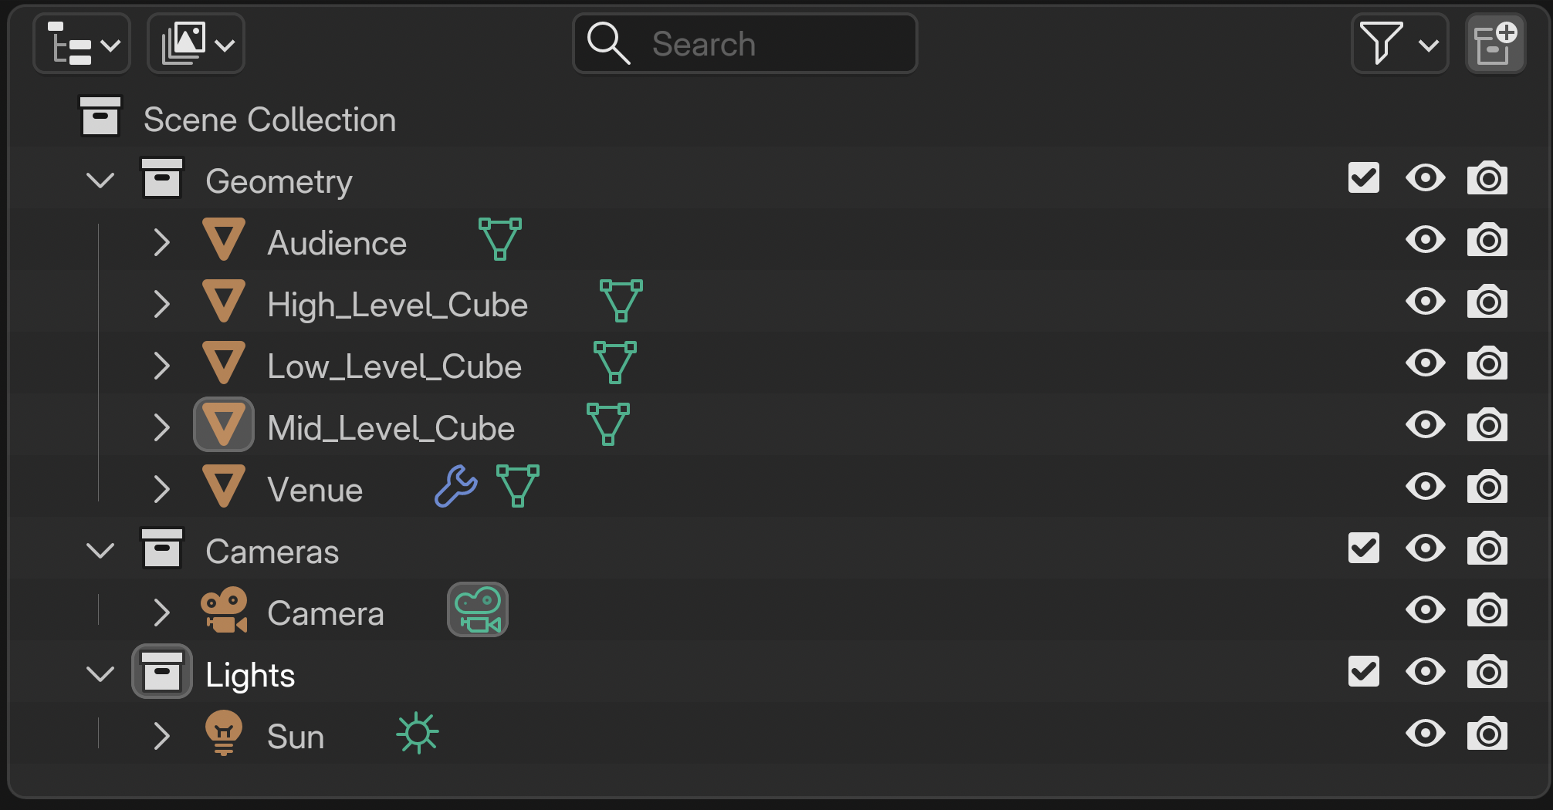Click the Audience mesh data icon

coord(500,239)
